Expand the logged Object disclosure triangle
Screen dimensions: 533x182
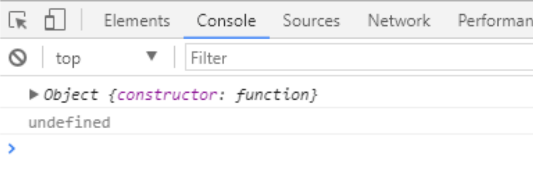click(34, 95)
